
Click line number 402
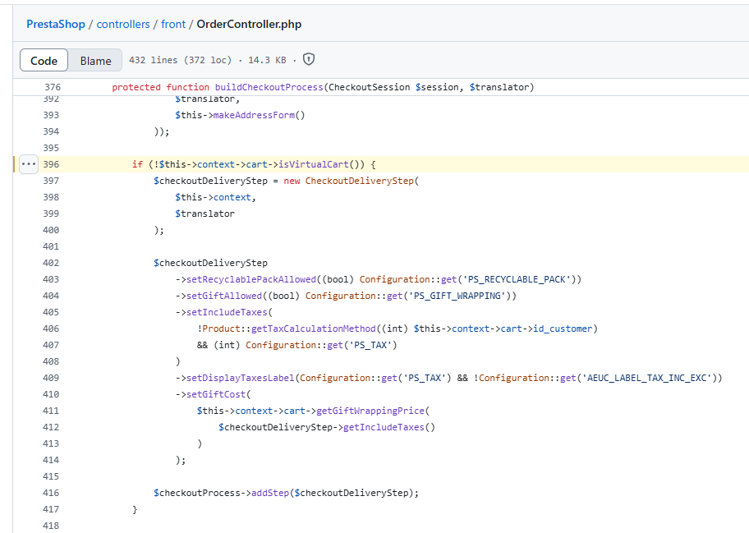point(51,263)
